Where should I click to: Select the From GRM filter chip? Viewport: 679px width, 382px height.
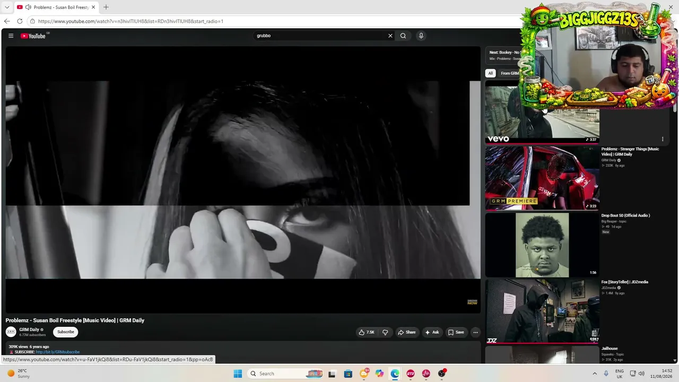point(510,73)
